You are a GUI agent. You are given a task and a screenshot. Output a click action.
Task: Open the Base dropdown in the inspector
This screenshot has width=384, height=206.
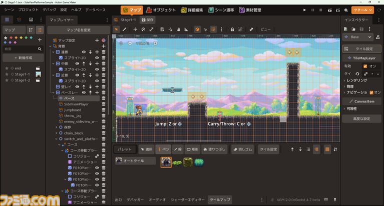pos(358,37)
